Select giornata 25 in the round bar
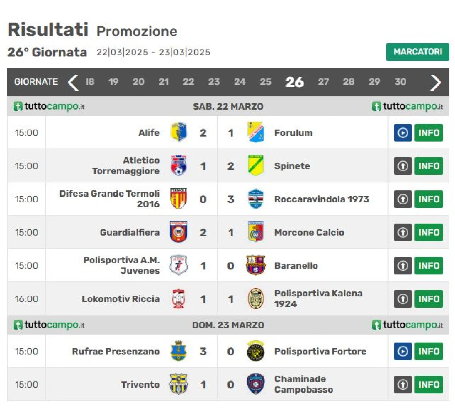This screenshot has height=411, width=455. (x=266, y=82)
